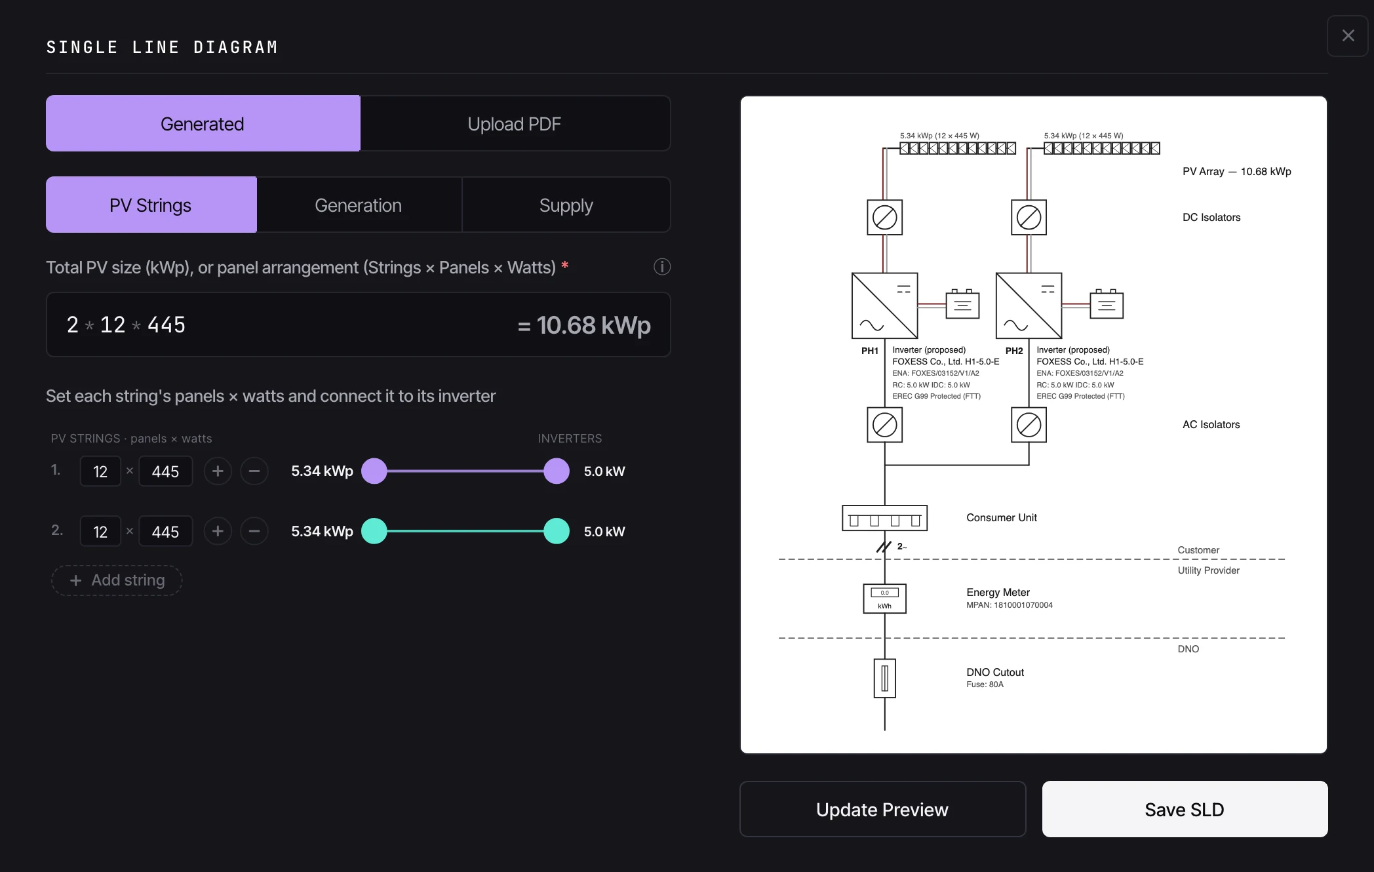Click the PH1 DC isolator symbol
The height and width of the screenshot is (872, 1374).
[884, 217]
